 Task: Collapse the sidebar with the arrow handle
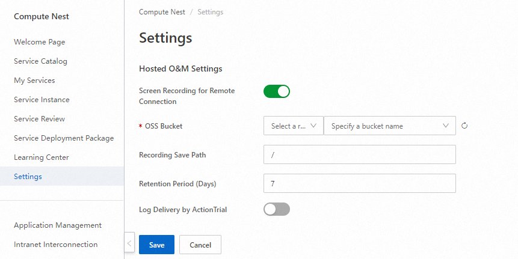[129, 245]
